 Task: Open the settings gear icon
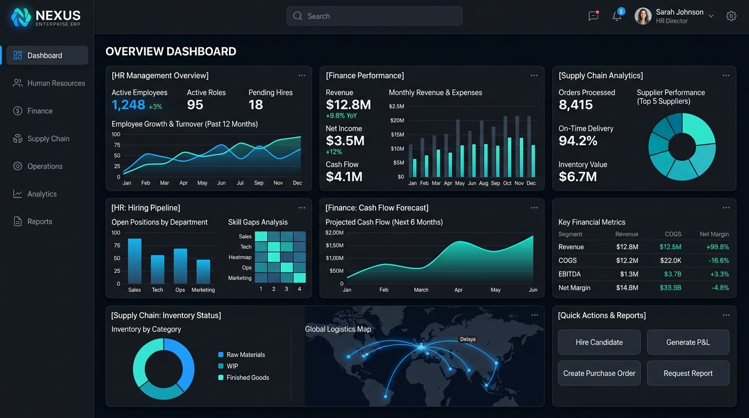point(732,16)
